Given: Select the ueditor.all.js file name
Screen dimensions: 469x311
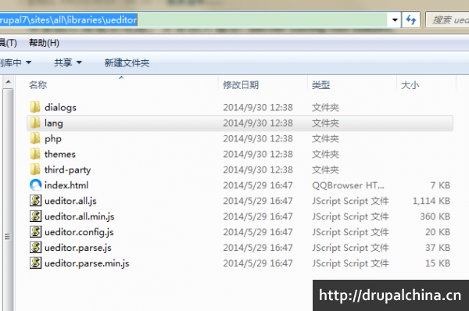Looking at the screenshot, I should [70, 201].
